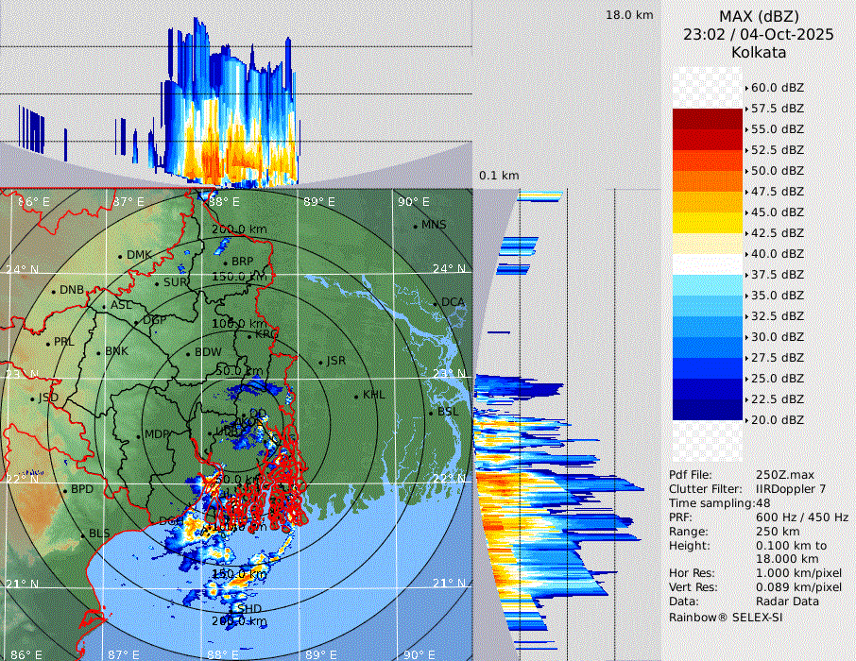Select the BPD station marker
Image resolution: width=856 pixels, height=661 pixels.
tap(64, 490)
